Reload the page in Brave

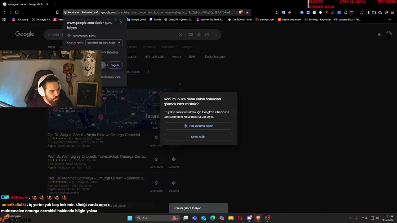(x=17, y=12)
